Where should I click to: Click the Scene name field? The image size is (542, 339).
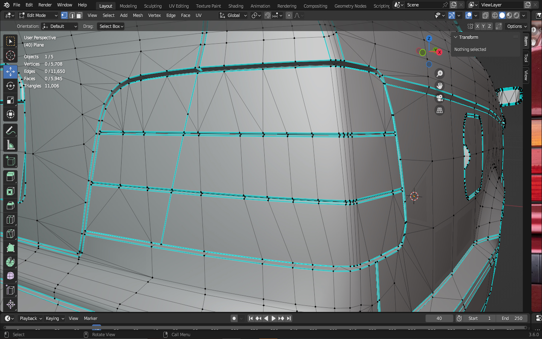(x=423, y=5)
